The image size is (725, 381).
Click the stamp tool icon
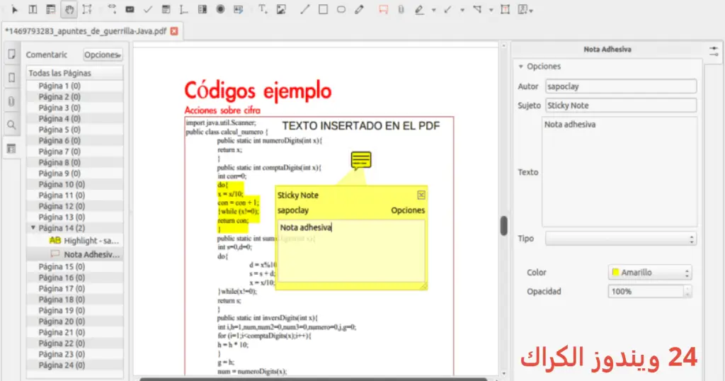click(x=523, y=9)
